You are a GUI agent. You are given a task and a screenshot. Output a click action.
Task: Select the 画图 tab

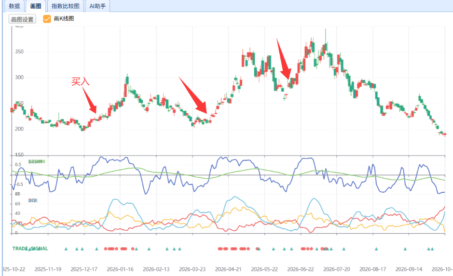[x=36, y=6]
